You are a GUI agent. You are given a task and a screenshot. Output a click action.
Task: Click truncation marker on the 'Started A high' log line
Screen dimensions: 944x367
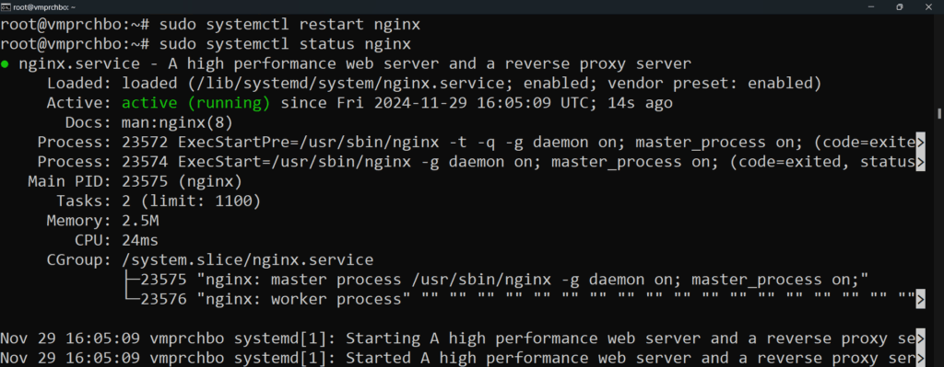920,358
